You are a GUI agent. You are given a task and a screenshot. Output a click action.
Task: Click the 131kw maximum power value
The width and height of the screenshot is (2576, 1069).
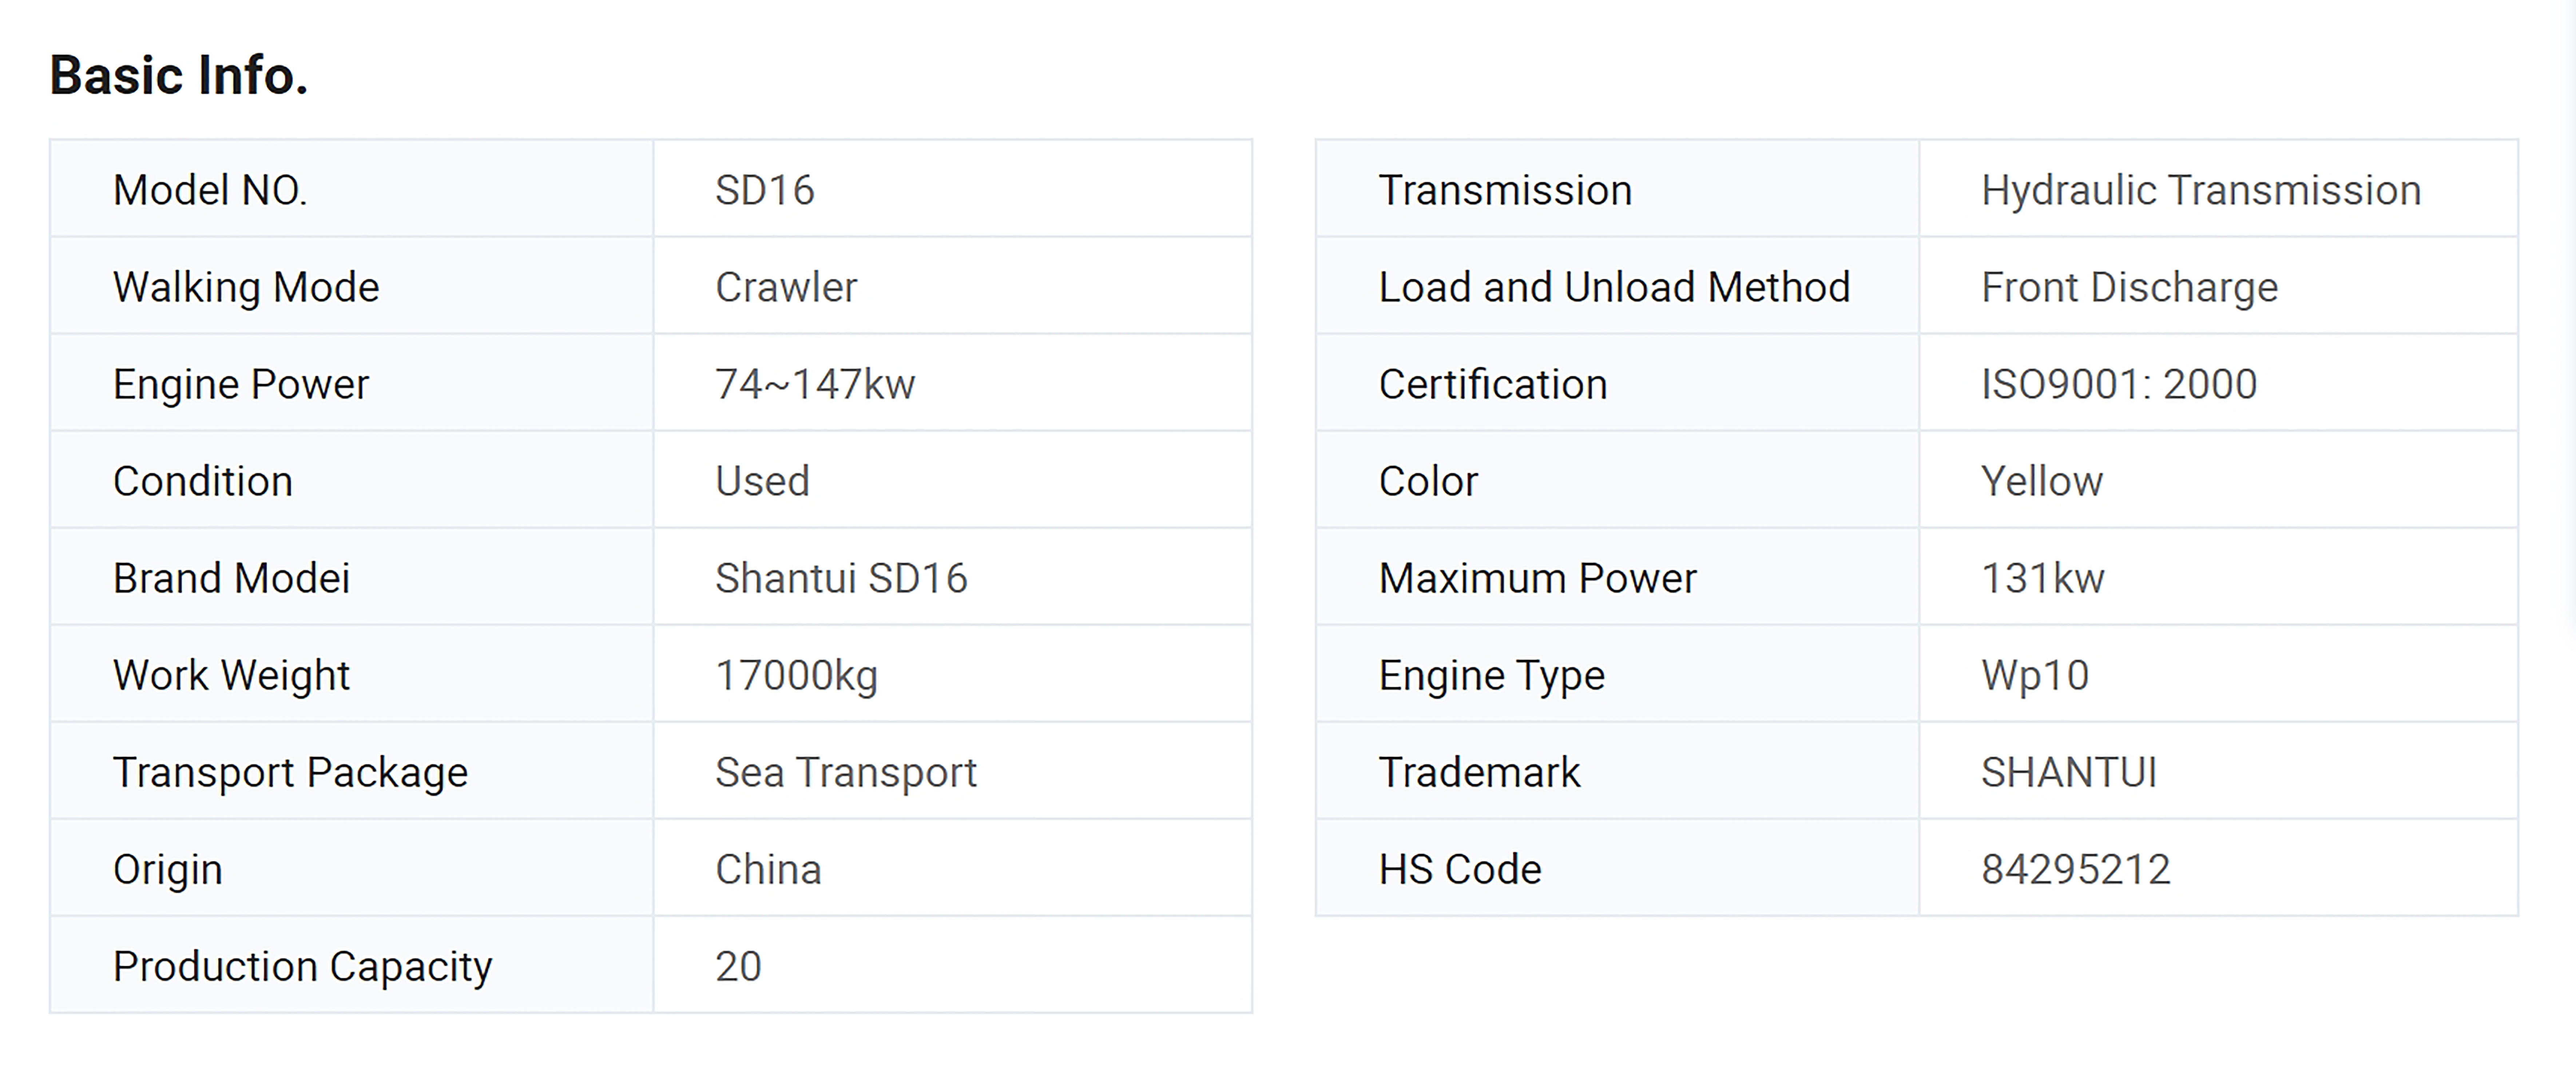pyautogui.click(x=2043, y=578)
